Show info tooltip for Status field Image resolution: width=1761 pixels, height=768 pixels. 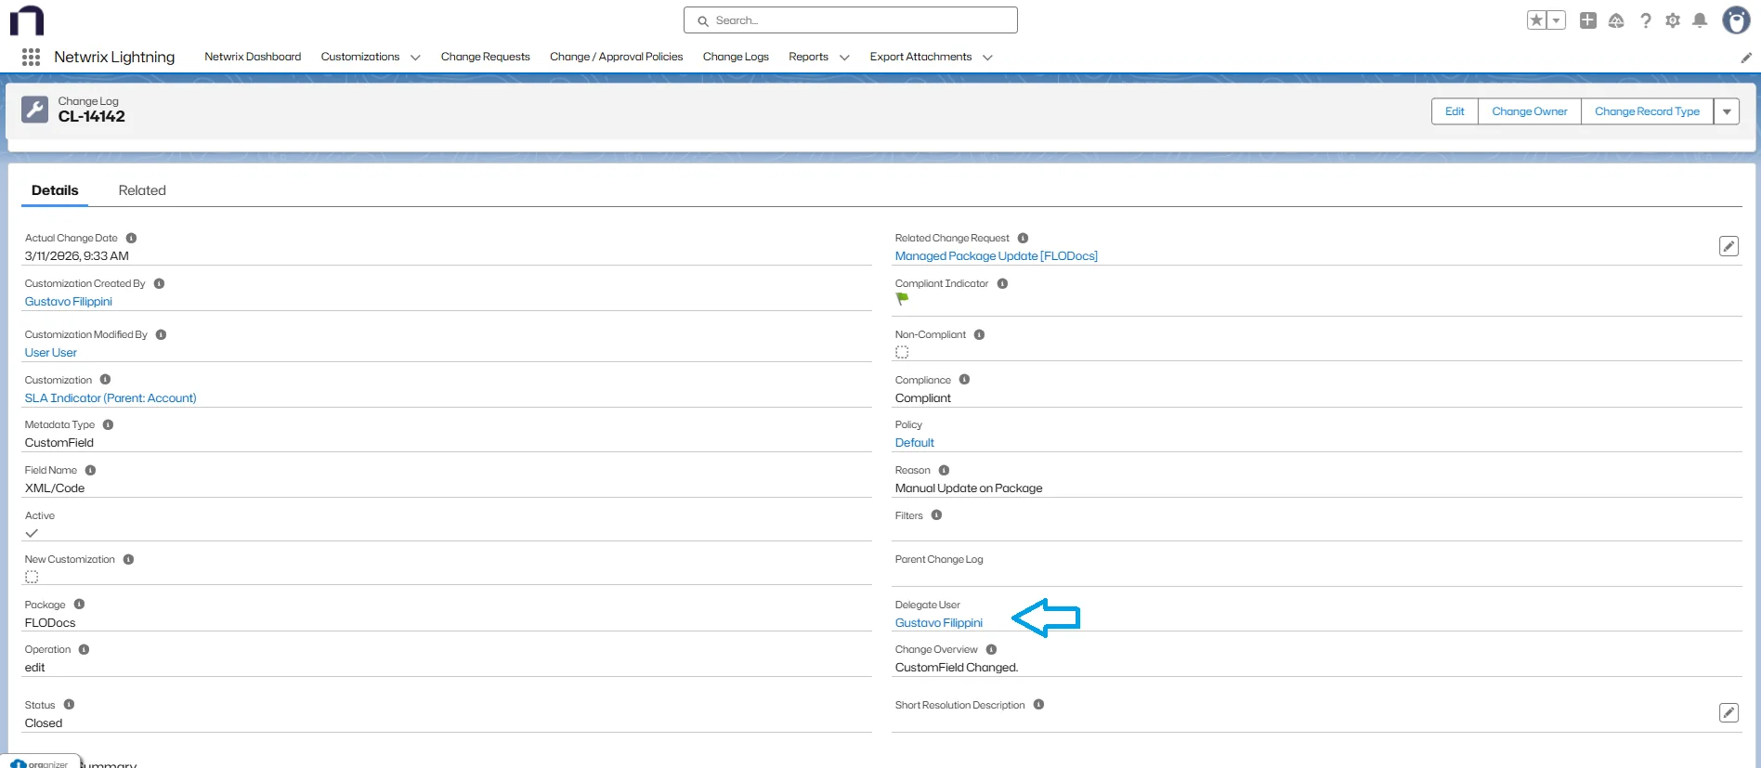point(69,704)
